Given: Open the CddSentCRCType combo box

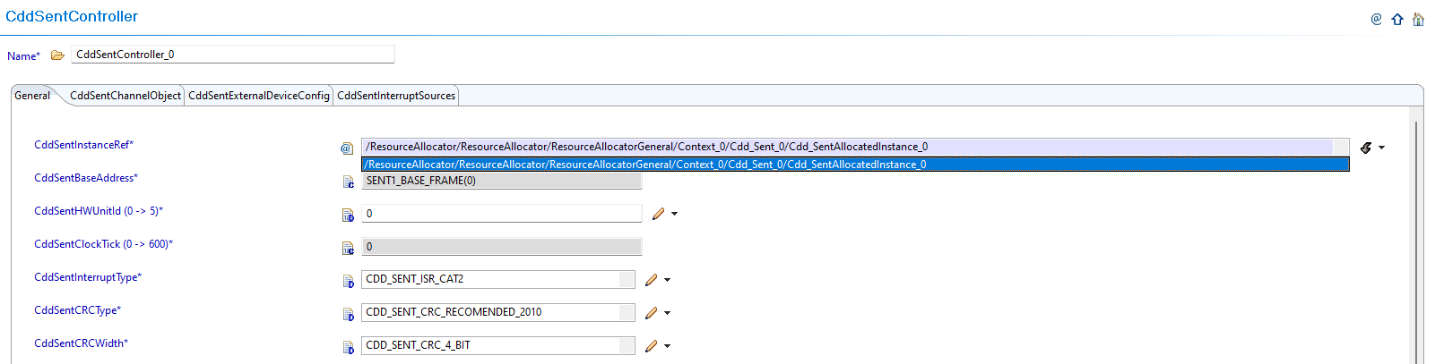Looking at the screenshot, I should tap(627, 312).
